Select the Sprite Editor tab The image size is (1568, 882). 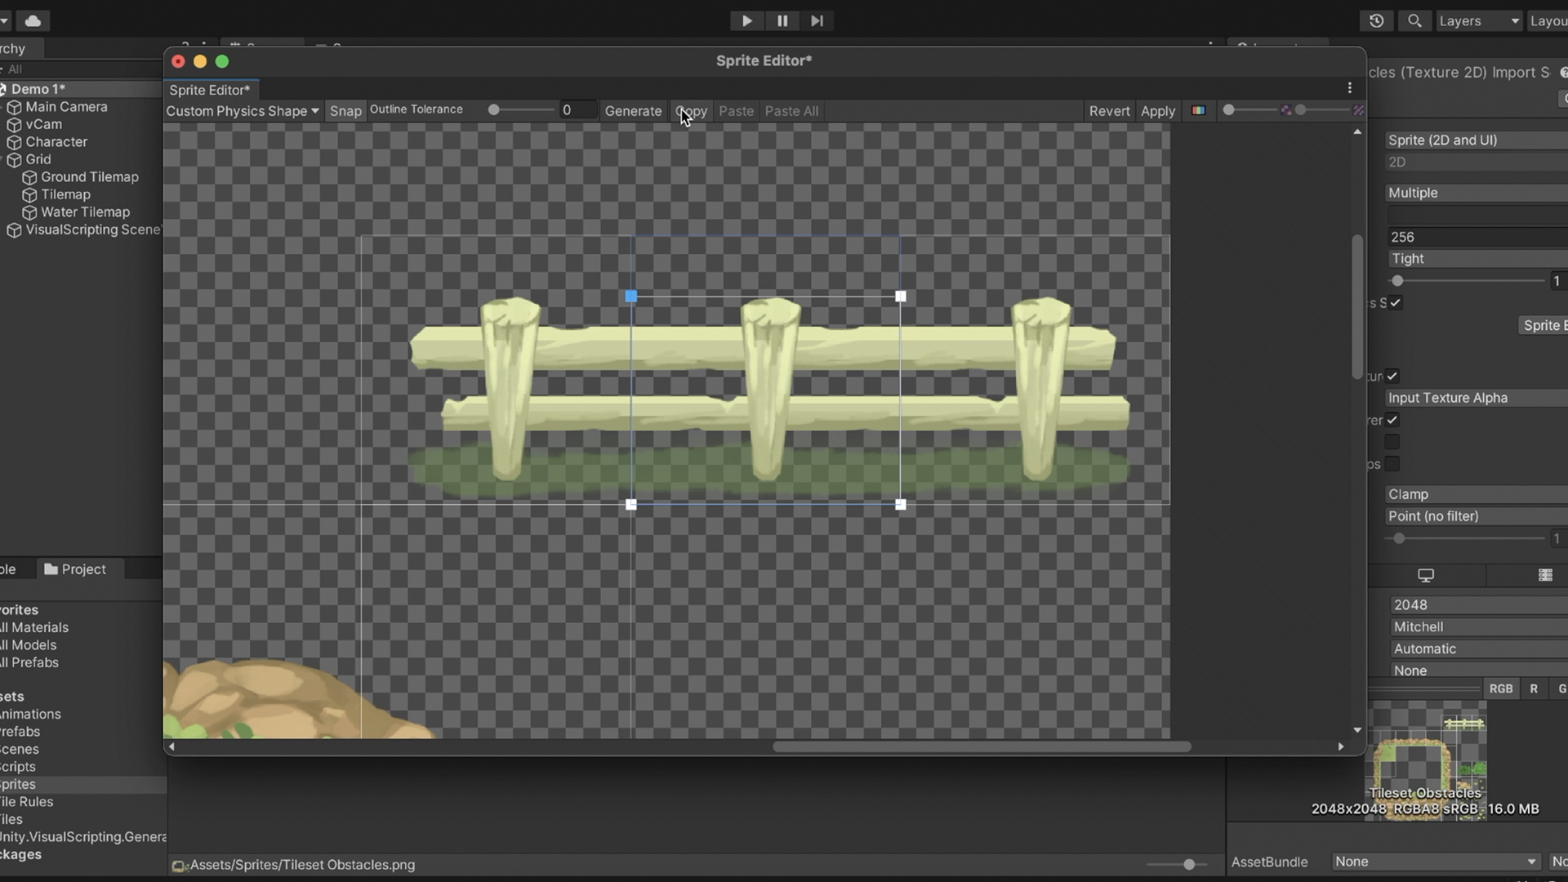[211, 90]
